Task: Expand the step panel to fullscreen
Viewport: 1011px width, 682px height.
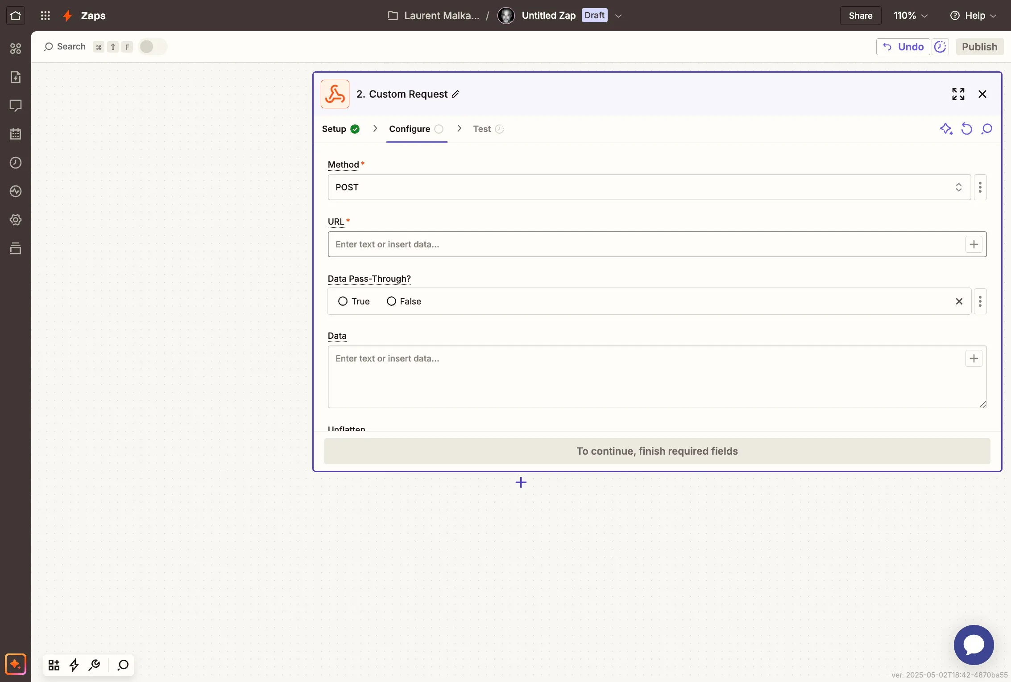Action: [x=958, y=94]
